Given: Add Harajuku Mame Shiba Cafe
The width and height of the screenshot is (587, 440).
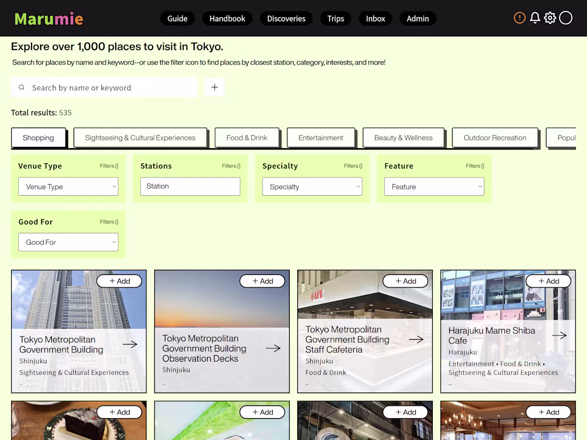Looking at the screenshot, I should tap(549, 281).
